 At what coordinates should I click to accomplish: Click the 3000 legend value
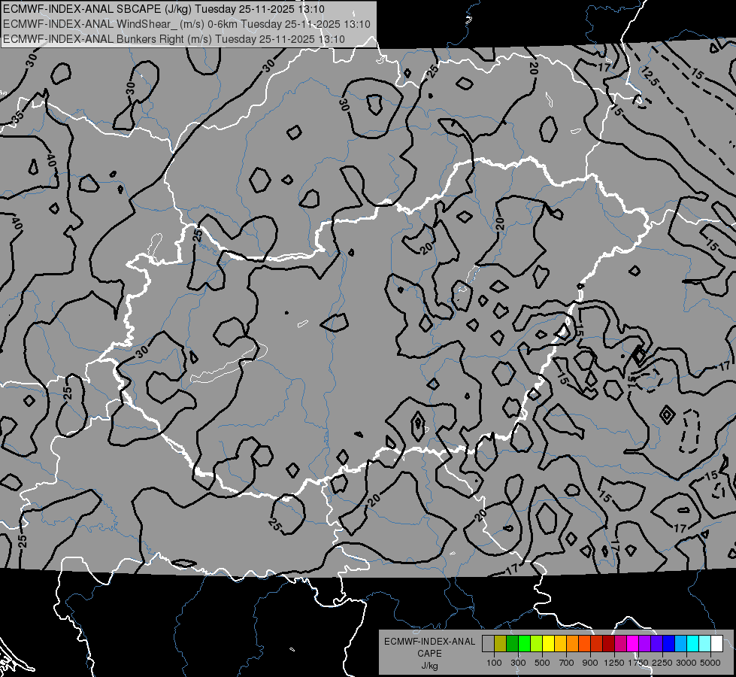pos(686,663)
